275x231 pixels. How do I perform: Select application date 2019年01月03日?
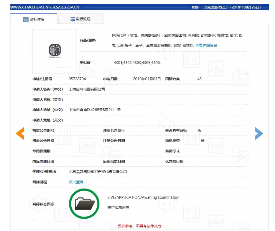[x=147, y=79]
